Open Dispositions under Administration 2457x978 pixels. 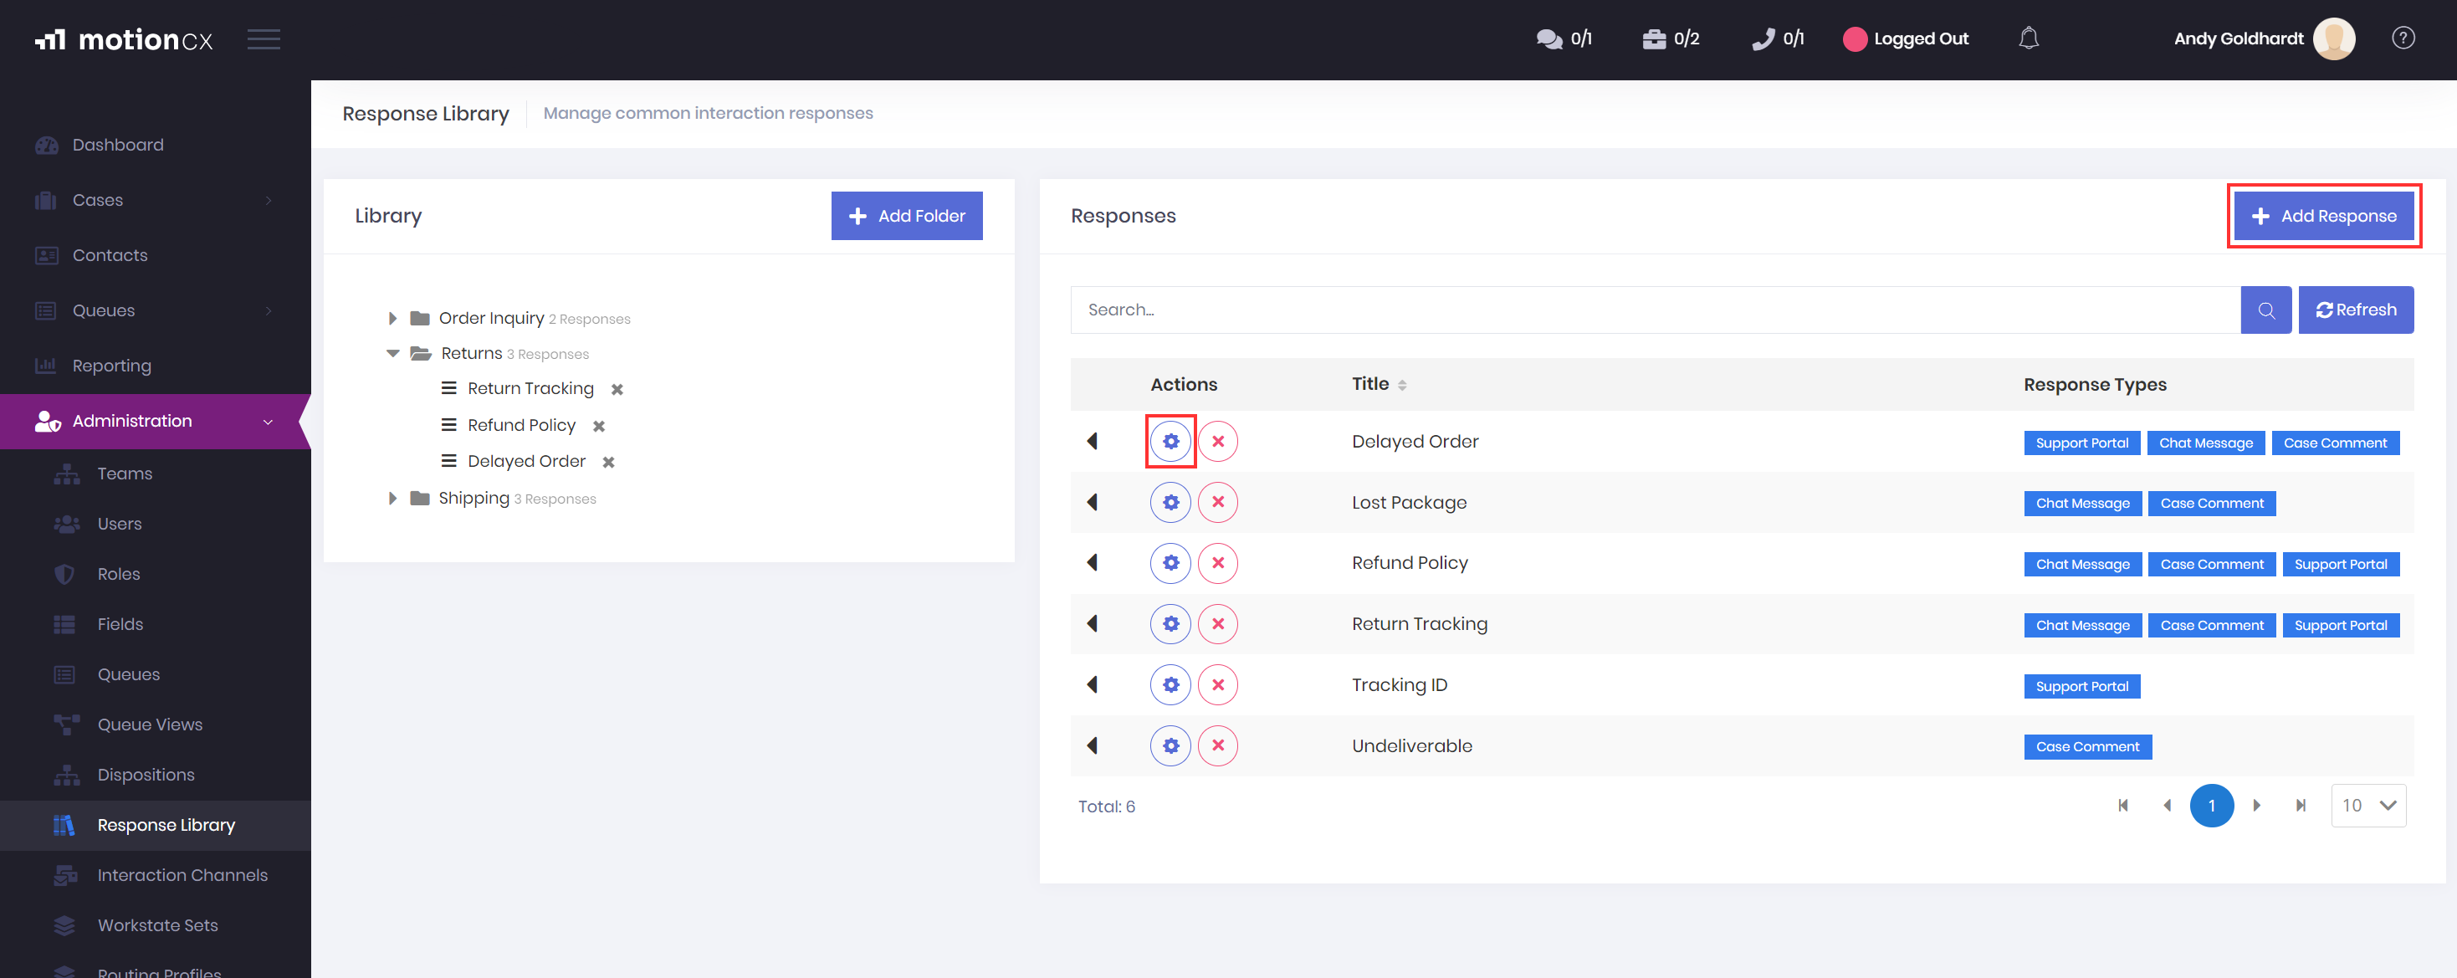point(146,776)
